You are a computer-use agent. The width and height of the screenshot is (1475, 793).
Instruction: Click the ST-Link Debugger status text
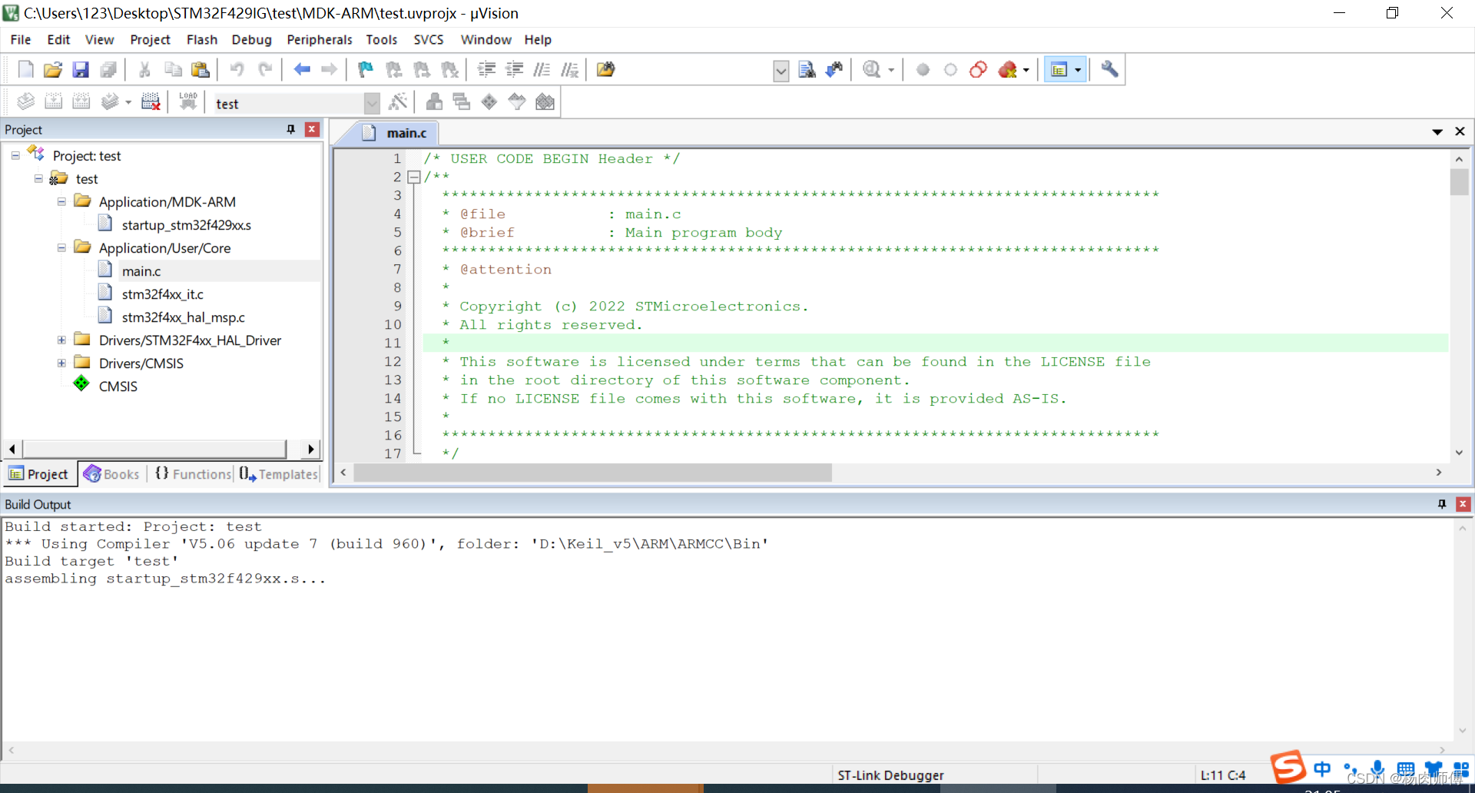click(x=890, y=775)
